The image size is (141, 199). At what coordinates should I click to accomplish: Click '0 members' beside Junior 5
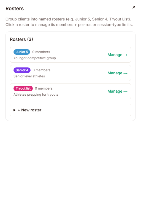(41, 52)
